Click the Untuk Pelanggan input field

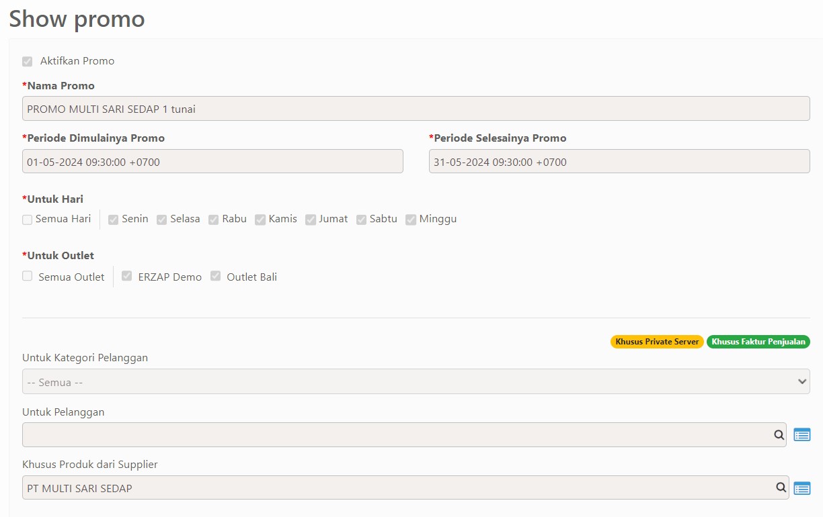[404, 434]
